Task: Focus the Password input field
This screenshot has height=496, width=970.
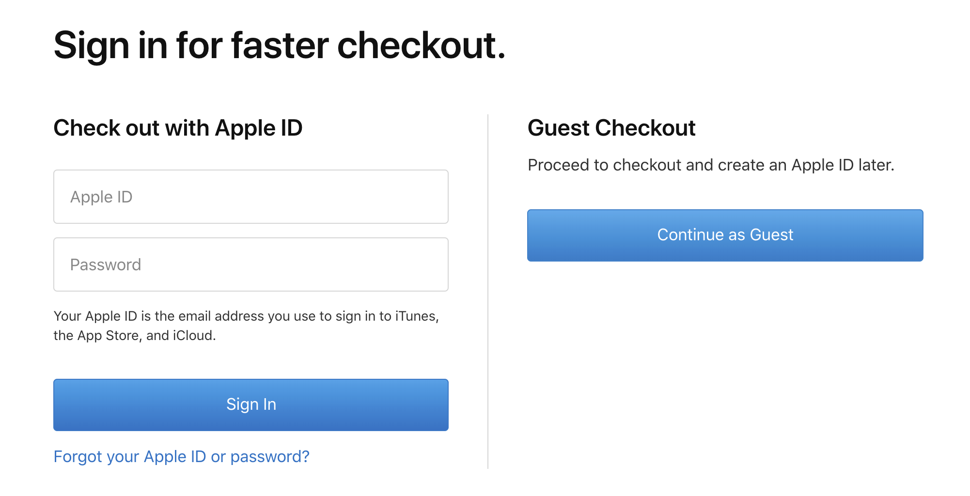Action: (x=250, y=264)
